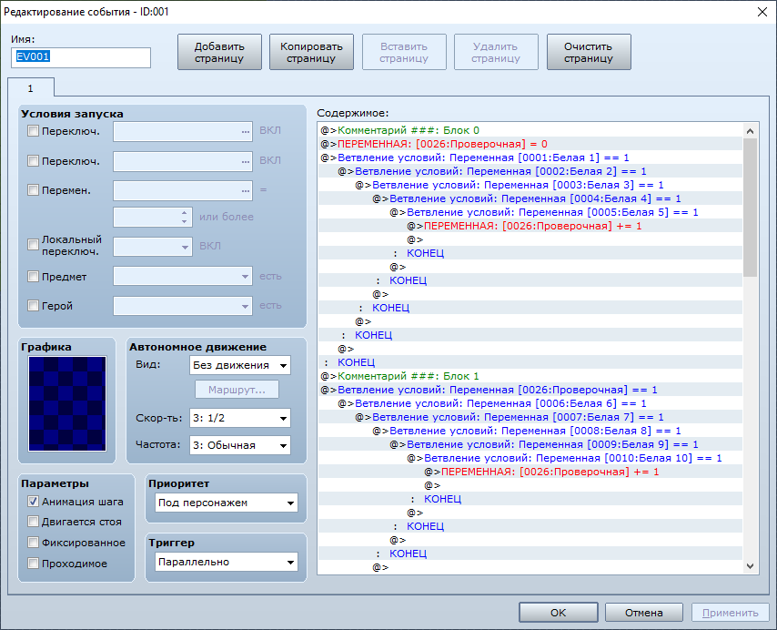The height and width of the screenshot is (630, 777).
Task: Enable the Герой condition checkbox
Action: [x=33, y=306]
